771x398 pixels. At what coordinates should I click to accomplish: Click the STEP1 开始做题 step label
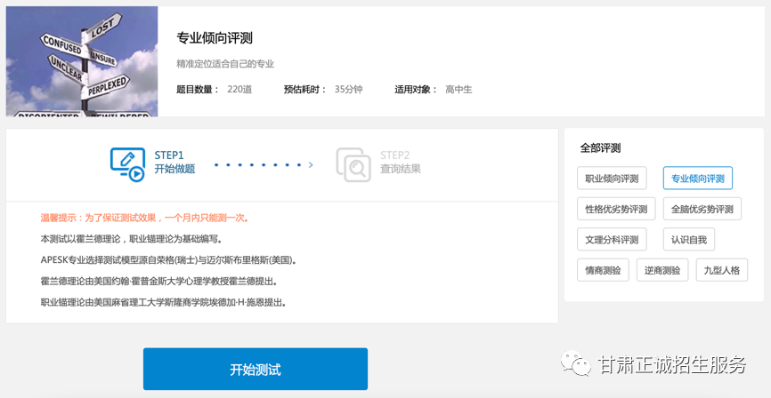[174, 169]
